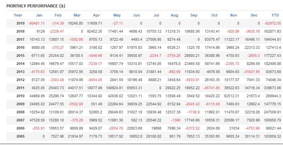The height and width of the screenshot is (145, 283).
Task: Click the Mar column header
Action: (x=77, y=15)
